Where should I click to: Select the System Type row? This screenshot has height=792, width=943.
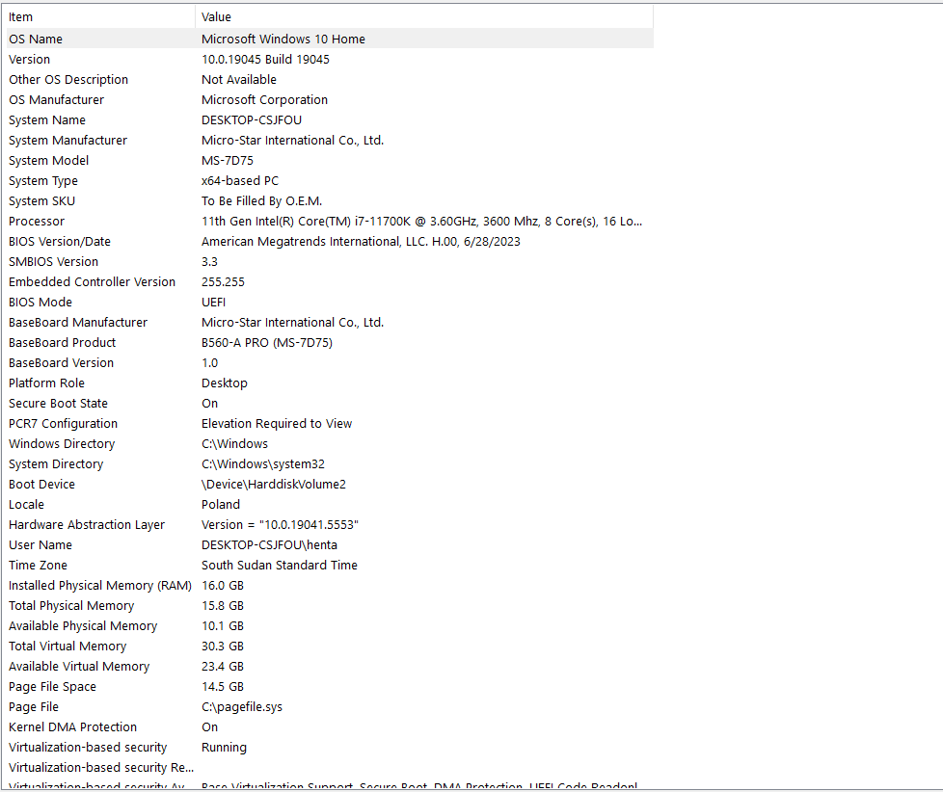point(330,181)
